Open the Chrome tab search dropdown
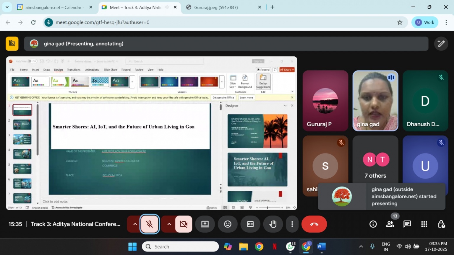This screenshot has height=255, width=454. coord(7,7)
